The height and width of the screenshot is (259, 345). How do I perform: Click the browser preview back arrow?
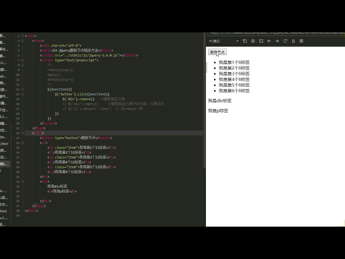pos(269,41)
